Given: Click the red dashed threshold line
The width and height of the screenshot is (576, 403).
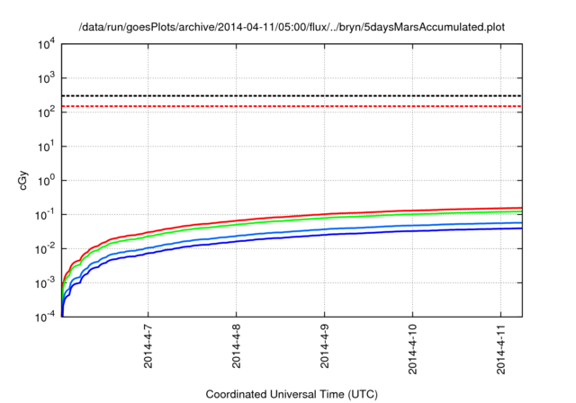Looking at the screenshot, I should click(x=292, y=106).
